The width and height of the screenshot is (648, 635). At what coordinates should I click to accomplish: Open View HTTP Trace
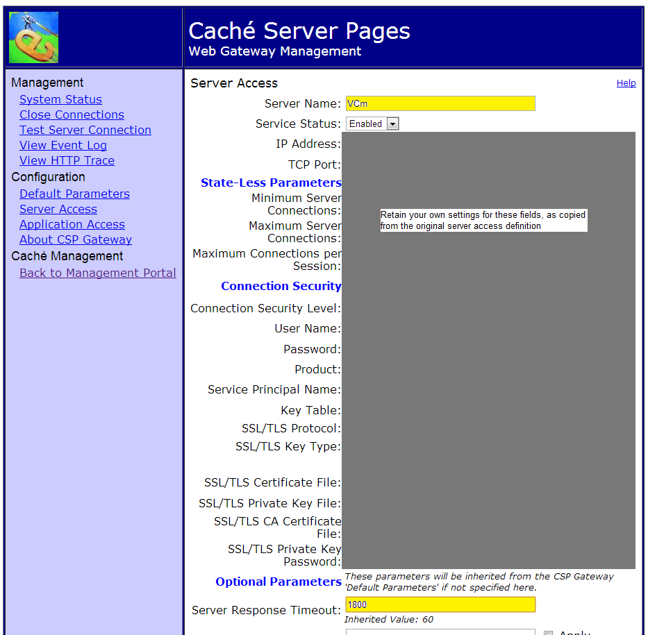coord(67,160)
